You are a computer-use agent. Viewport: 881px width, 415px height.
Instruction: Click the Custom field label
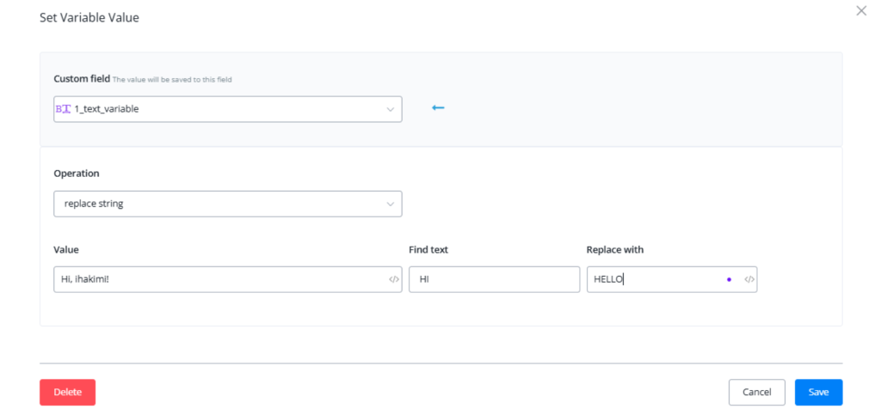coord(82,78)
